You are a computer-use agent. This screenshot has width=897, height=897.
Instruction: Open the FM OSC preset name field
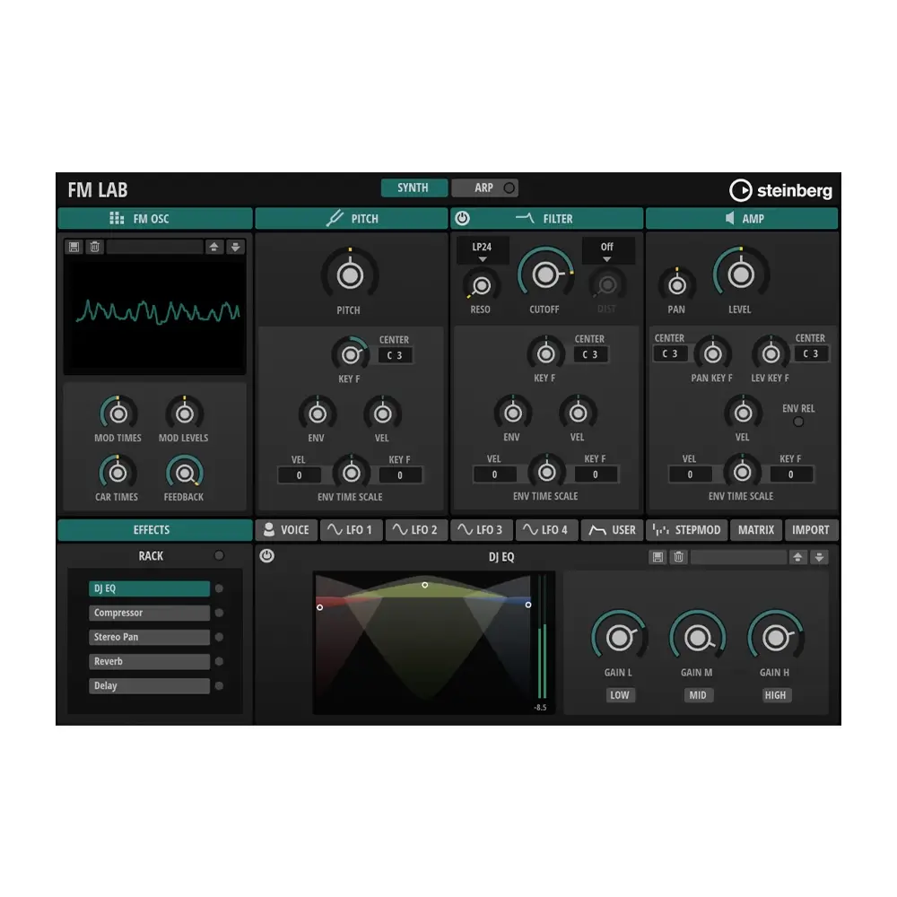tap(154, 248)
